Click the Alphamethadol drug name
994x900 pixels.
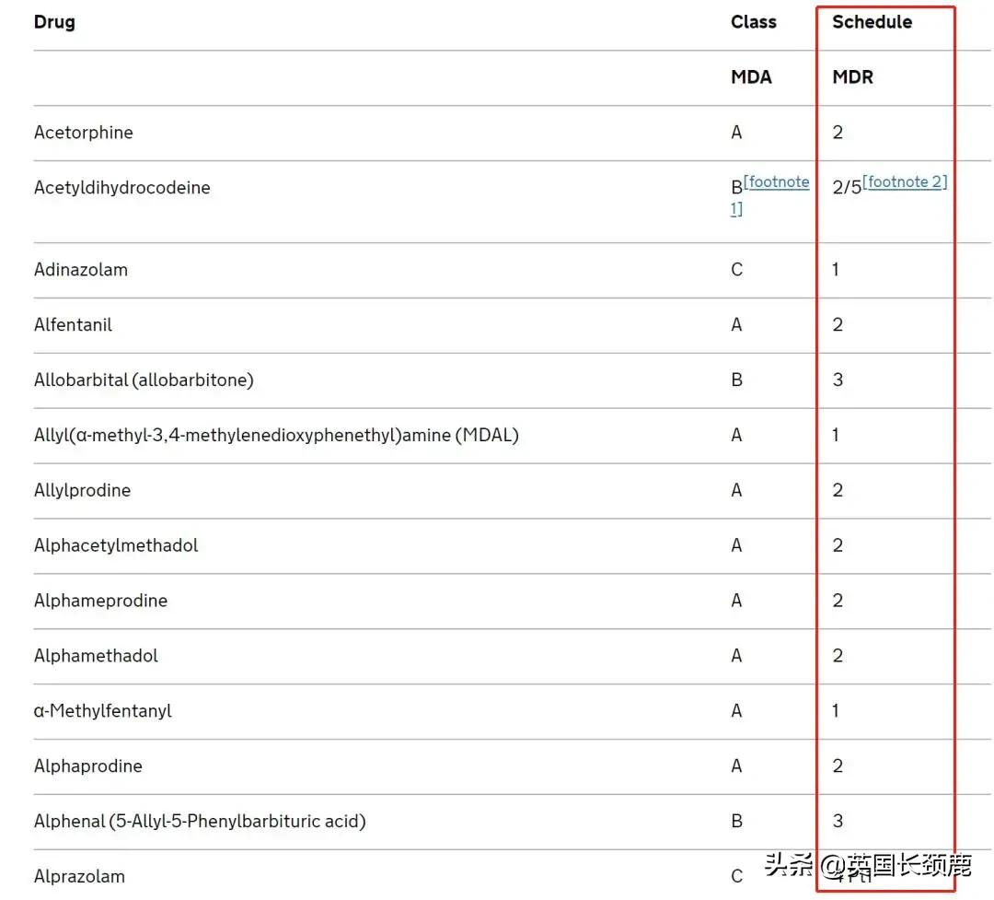(97, 657)
